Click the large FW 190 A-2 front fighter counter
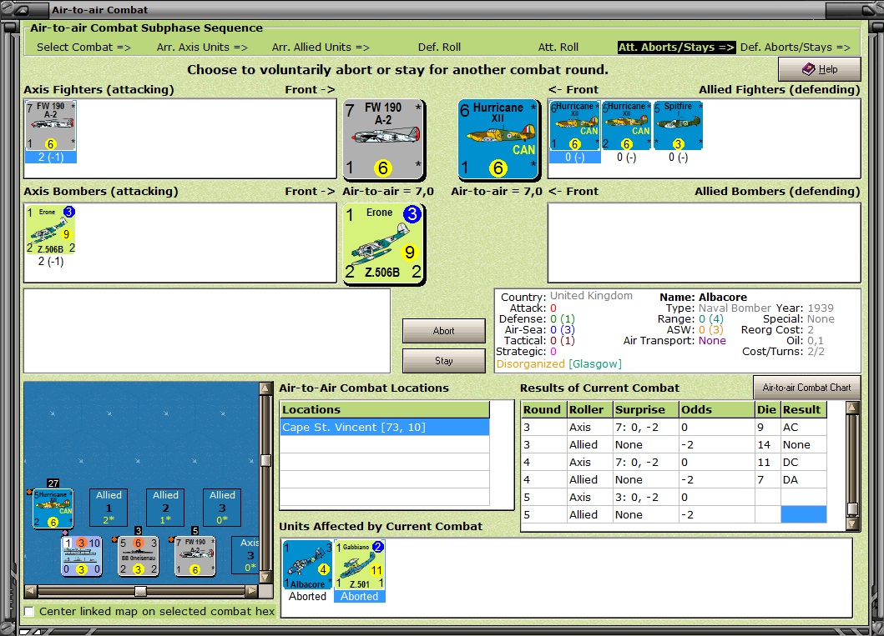 (x=384, y=139)
